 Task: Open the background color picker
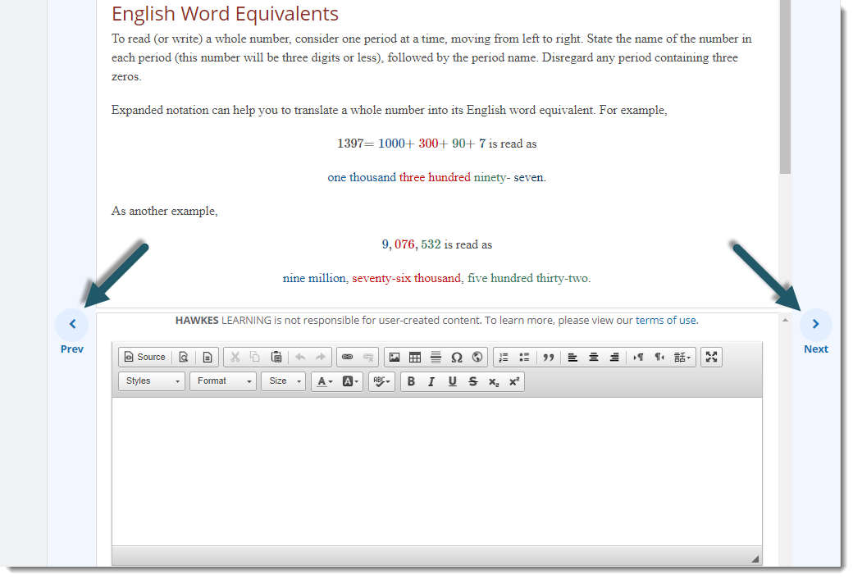tap(349, 381)
